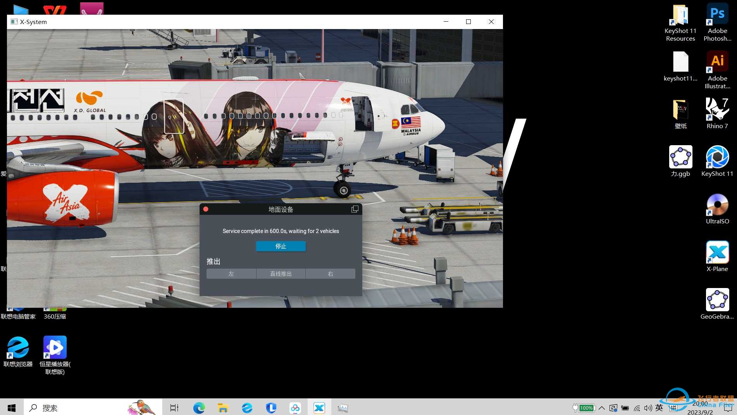
Task: Open volume control in system tray
Action: tap(648, 408)
